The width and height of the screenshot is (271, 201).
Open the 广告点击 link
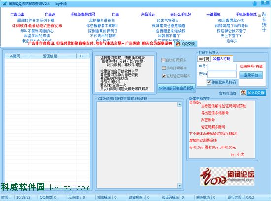point(17,14)
